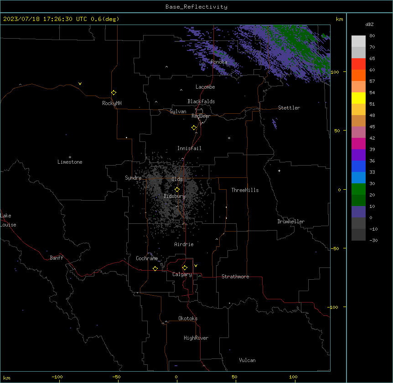Viewport: 393px width, 383px height.
Task: Click the Drumheller label
Action: [291, 222]
